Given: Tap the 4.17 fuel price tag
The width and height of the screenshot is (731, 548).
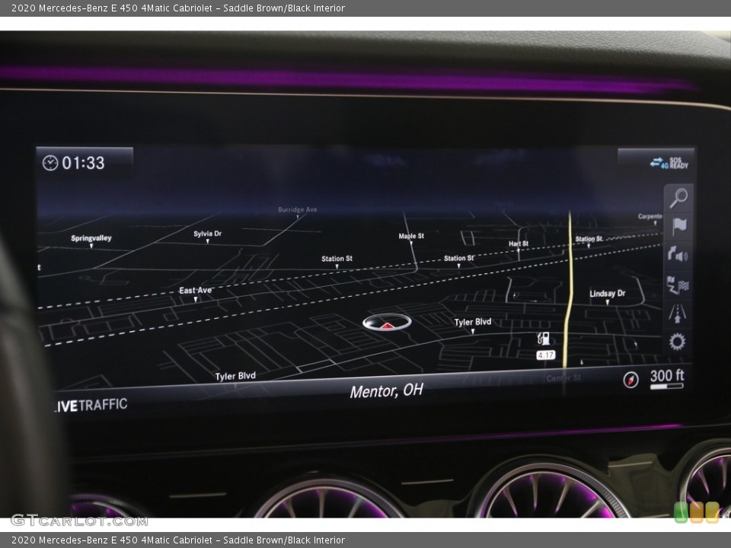Looking at the screenshot, I should (546, 355).
